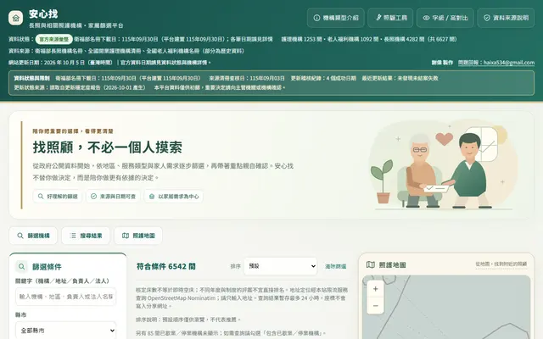Focus the 關鍵字 search input field
The width and height of the screenshot is (543, 339).
pos(66,297)
